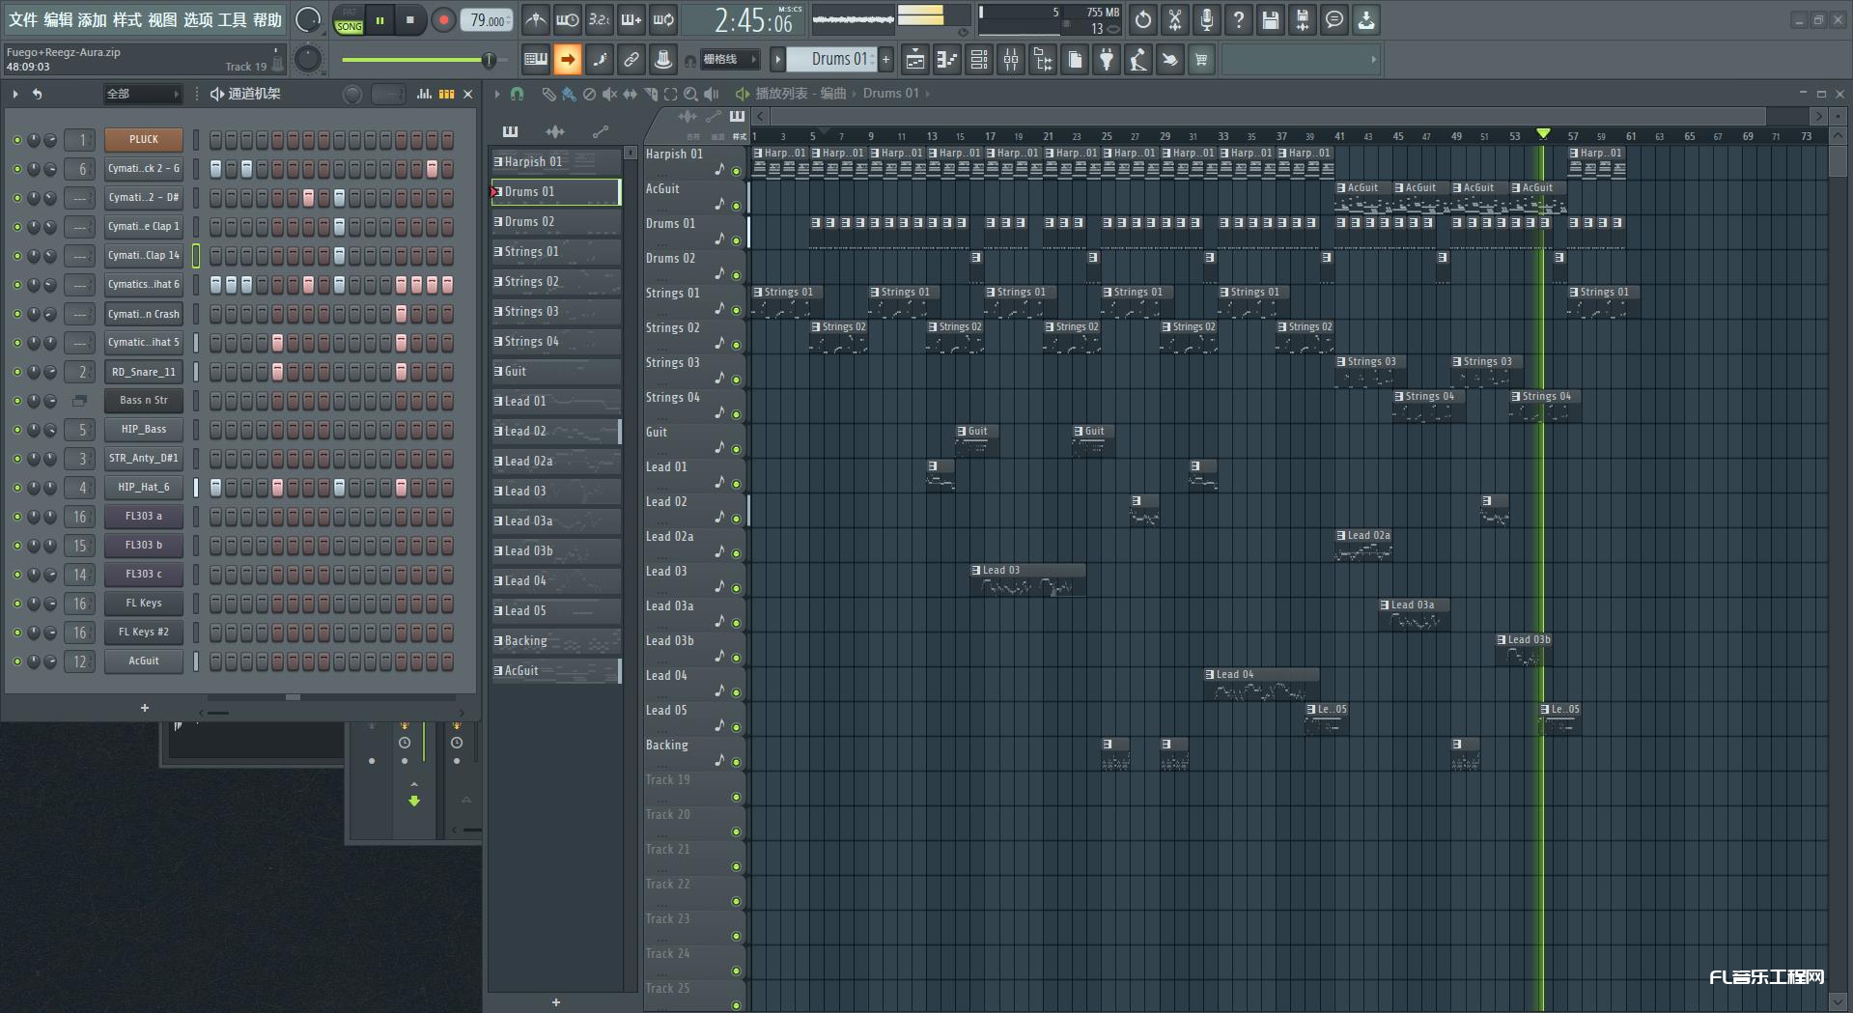Image resolution: width=1853 pixels, height=1013 pixels.
Task: Mute the AcGuit channel in rack
Action: [16, 661]
